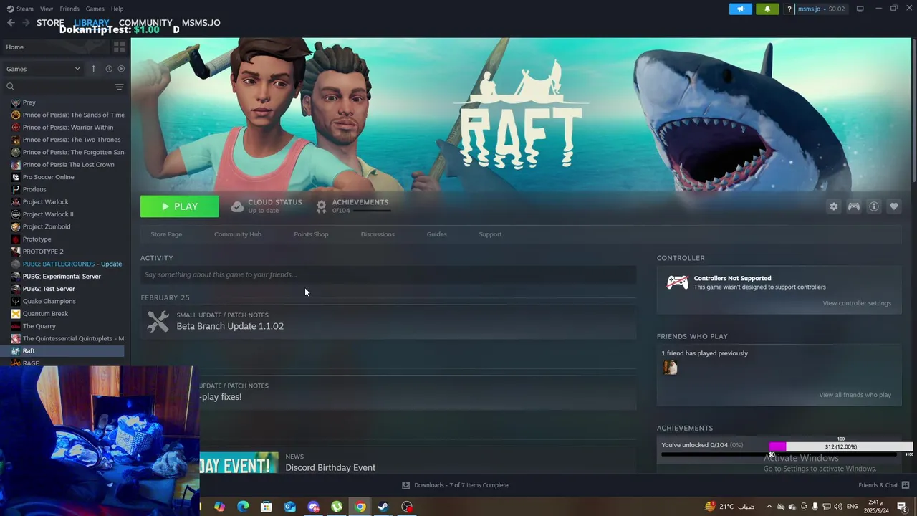Select PUBG: BATTLEGROUNDS - Update entry
The height and width of the screenshot is (516, 917).
72,264
